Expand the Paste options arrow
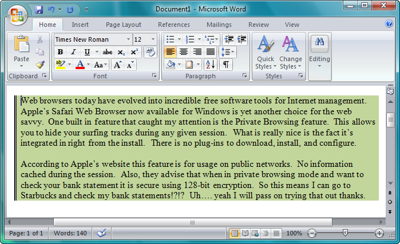 click(21, 66)
